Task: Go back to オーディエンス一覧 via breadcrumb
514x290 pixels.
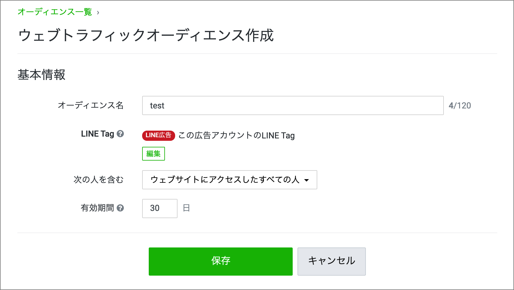Action: tap(55, 12)
